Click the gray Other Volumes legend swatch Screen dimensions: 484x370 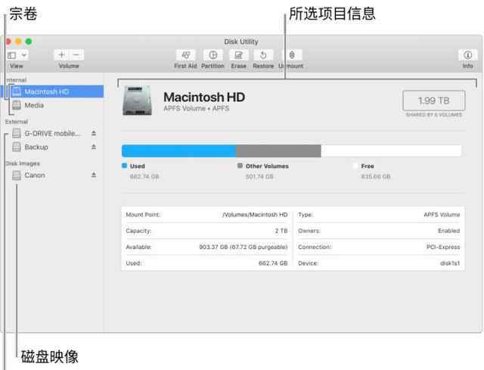[x=240, y=166]
